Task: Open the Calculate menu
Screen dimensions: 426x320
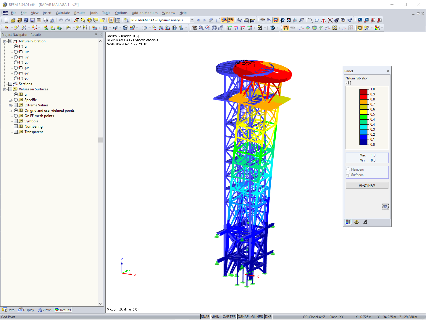Action: (63, 13)
